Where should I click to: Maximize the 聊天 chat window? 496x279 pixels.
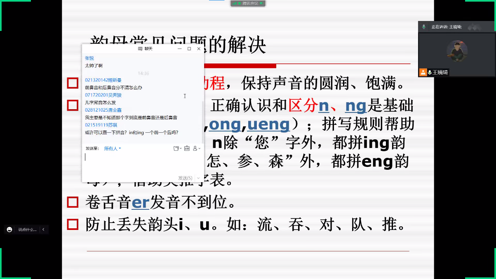click(189, 49)
